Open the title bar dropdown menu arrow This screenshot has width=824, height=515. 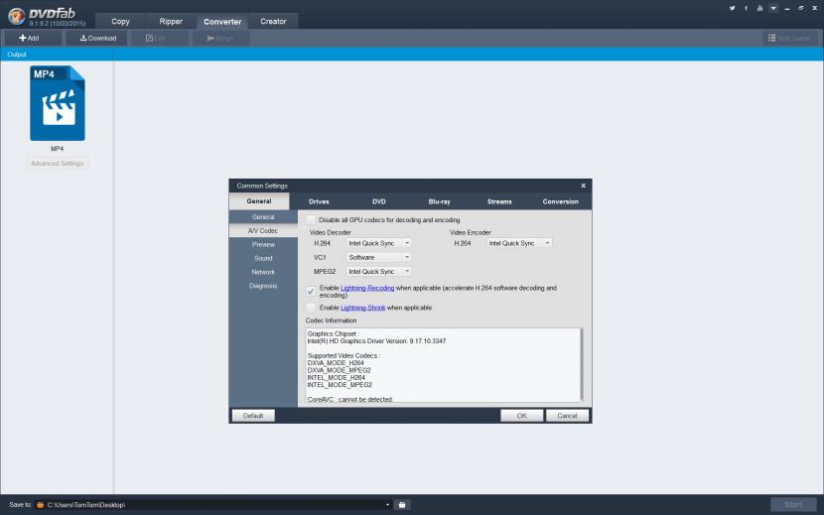pyautogui.click(x=773, y=8)
